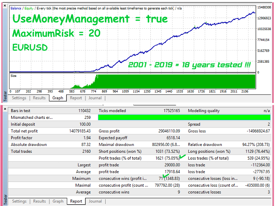Image resolution: width=275 pixels, height=206 pixels.
Task: Select Bars in test value 110432
Action: coord(84,111)
